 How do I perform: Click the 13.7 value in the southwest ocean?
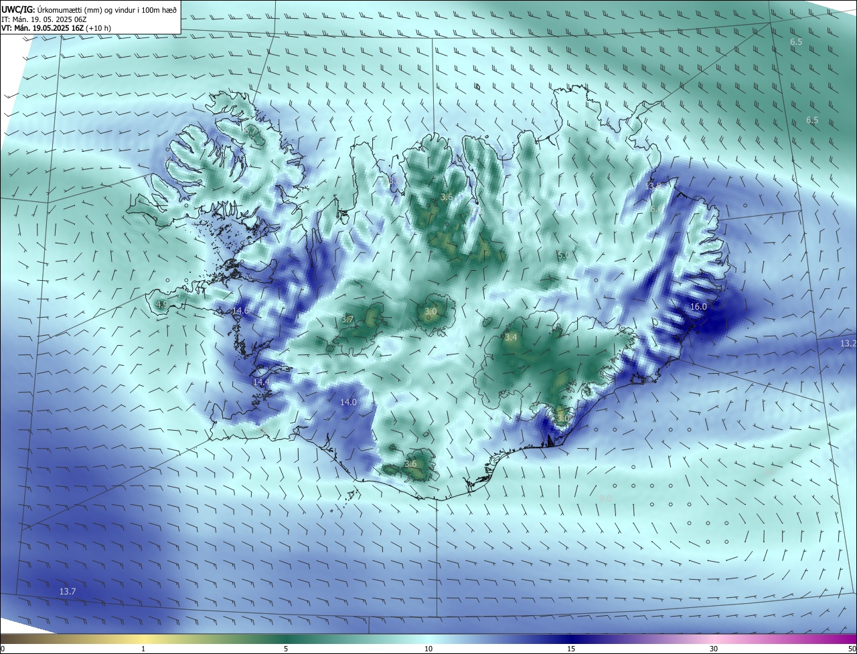click(x=68, y=591)
